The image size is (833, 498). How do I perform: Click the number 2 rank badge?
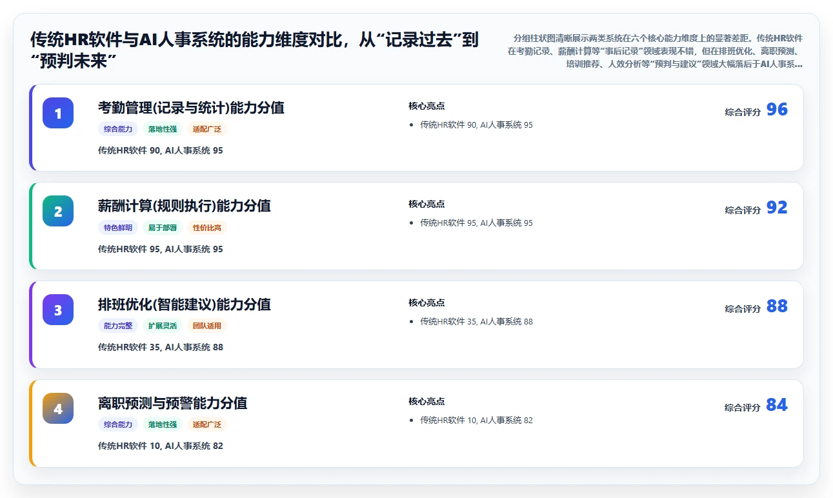(x=58, y=211)
